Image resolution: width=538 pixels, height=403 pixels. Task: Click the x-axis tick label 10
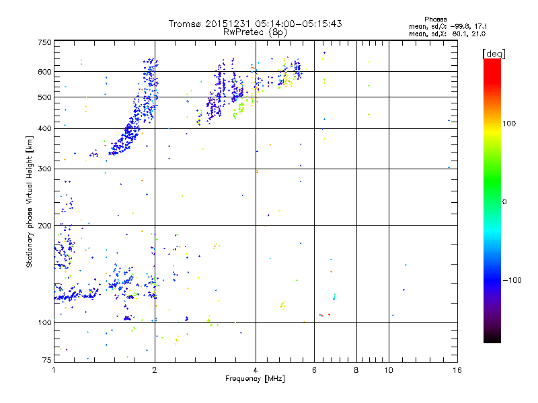(x=389, y=370)
